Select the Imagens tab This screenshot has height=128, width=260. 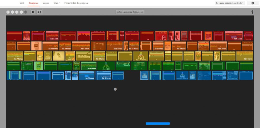pos(33,3)
